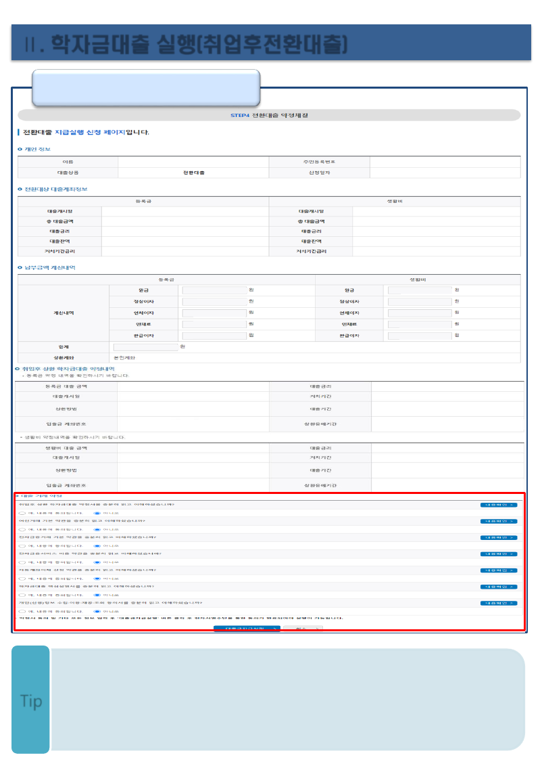Screen dimensions: 542x768
Task: Agree with '예' for the 전자금융서비스 이용 약관
Action: [x=22, y=562]
